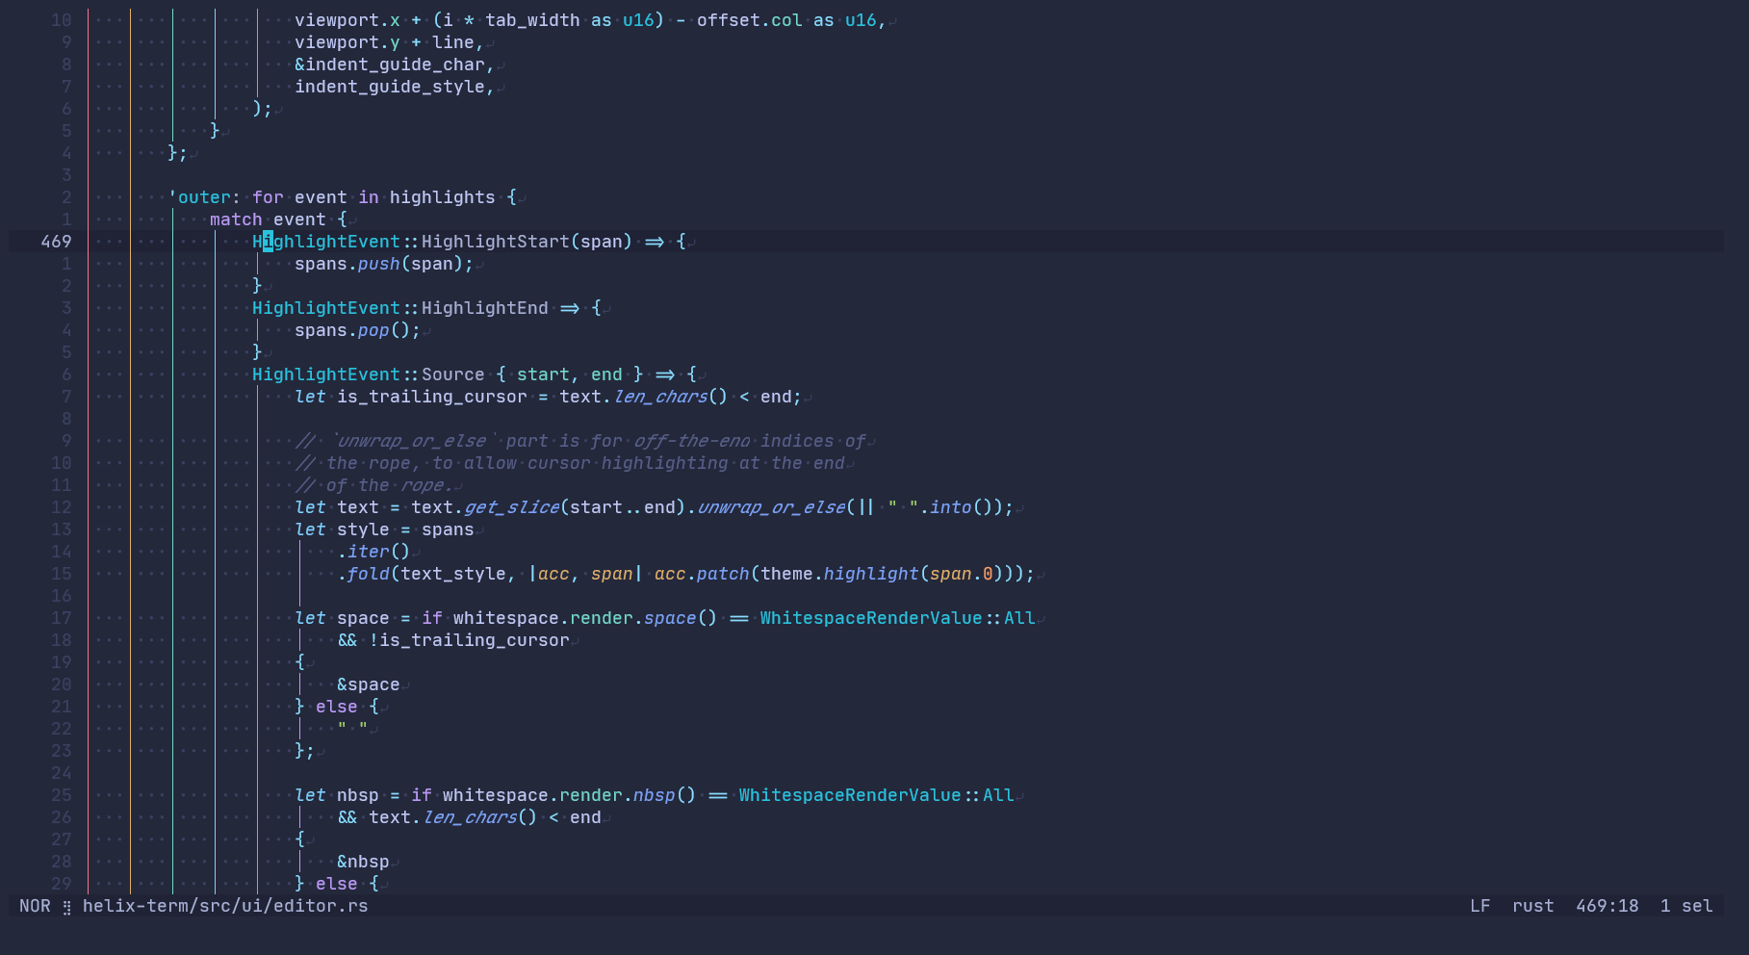Click 'match' keyword before event
This screenshot has height=955, width=1749.
pos(236,219)
